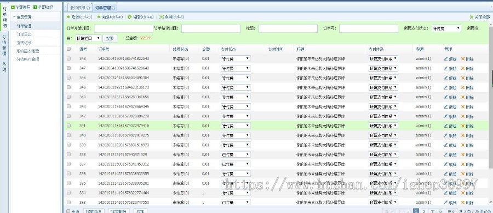Open 订单导出 in the sidebar
Image resolution: width=493 pixels, height=213 pixels.
pos(24,34)
